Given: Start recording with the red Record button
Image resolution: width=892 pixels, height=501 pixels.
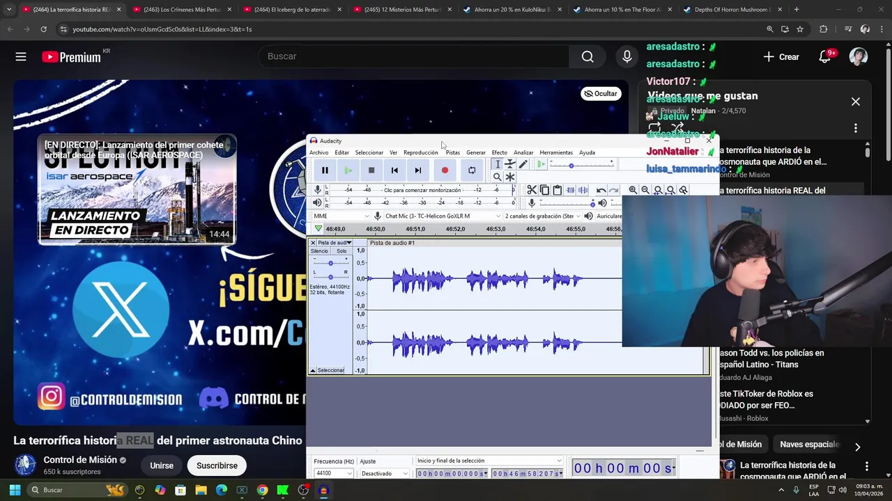Looking at the screenshot, I should click(445, 170).
